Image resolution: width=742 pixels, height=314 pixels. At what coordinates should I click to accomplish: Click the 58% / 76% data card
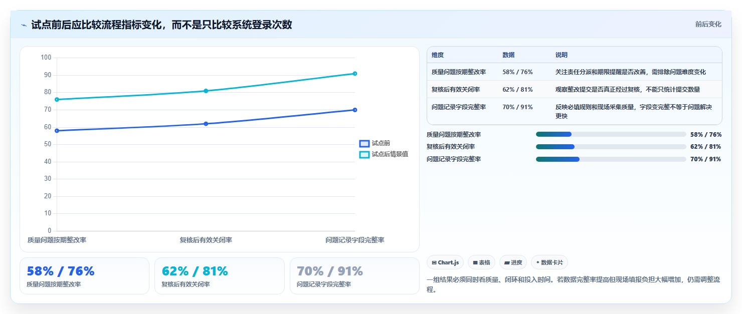[84, 276]
